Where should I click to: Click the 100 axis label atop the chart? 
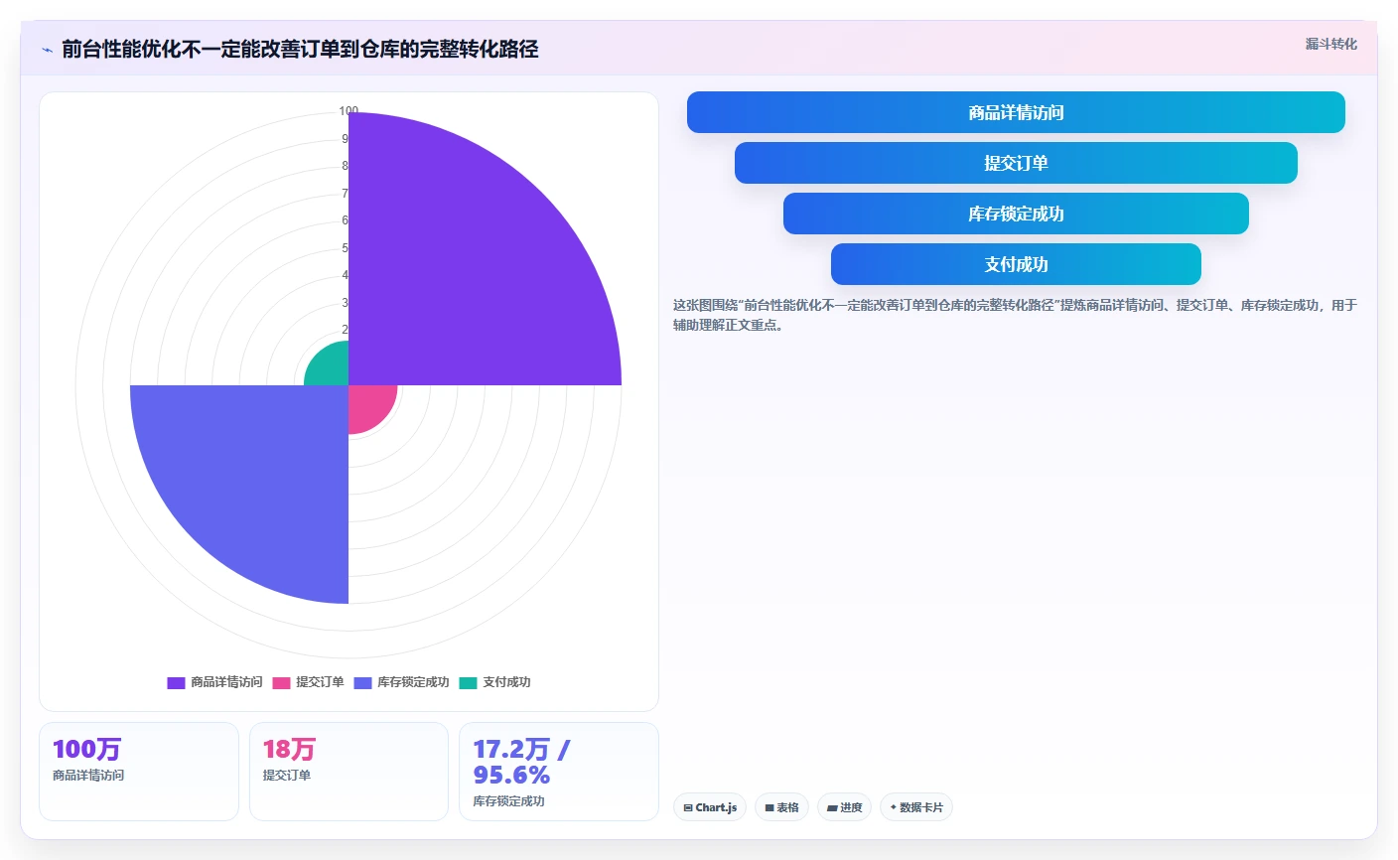click(x=349, y=111)
